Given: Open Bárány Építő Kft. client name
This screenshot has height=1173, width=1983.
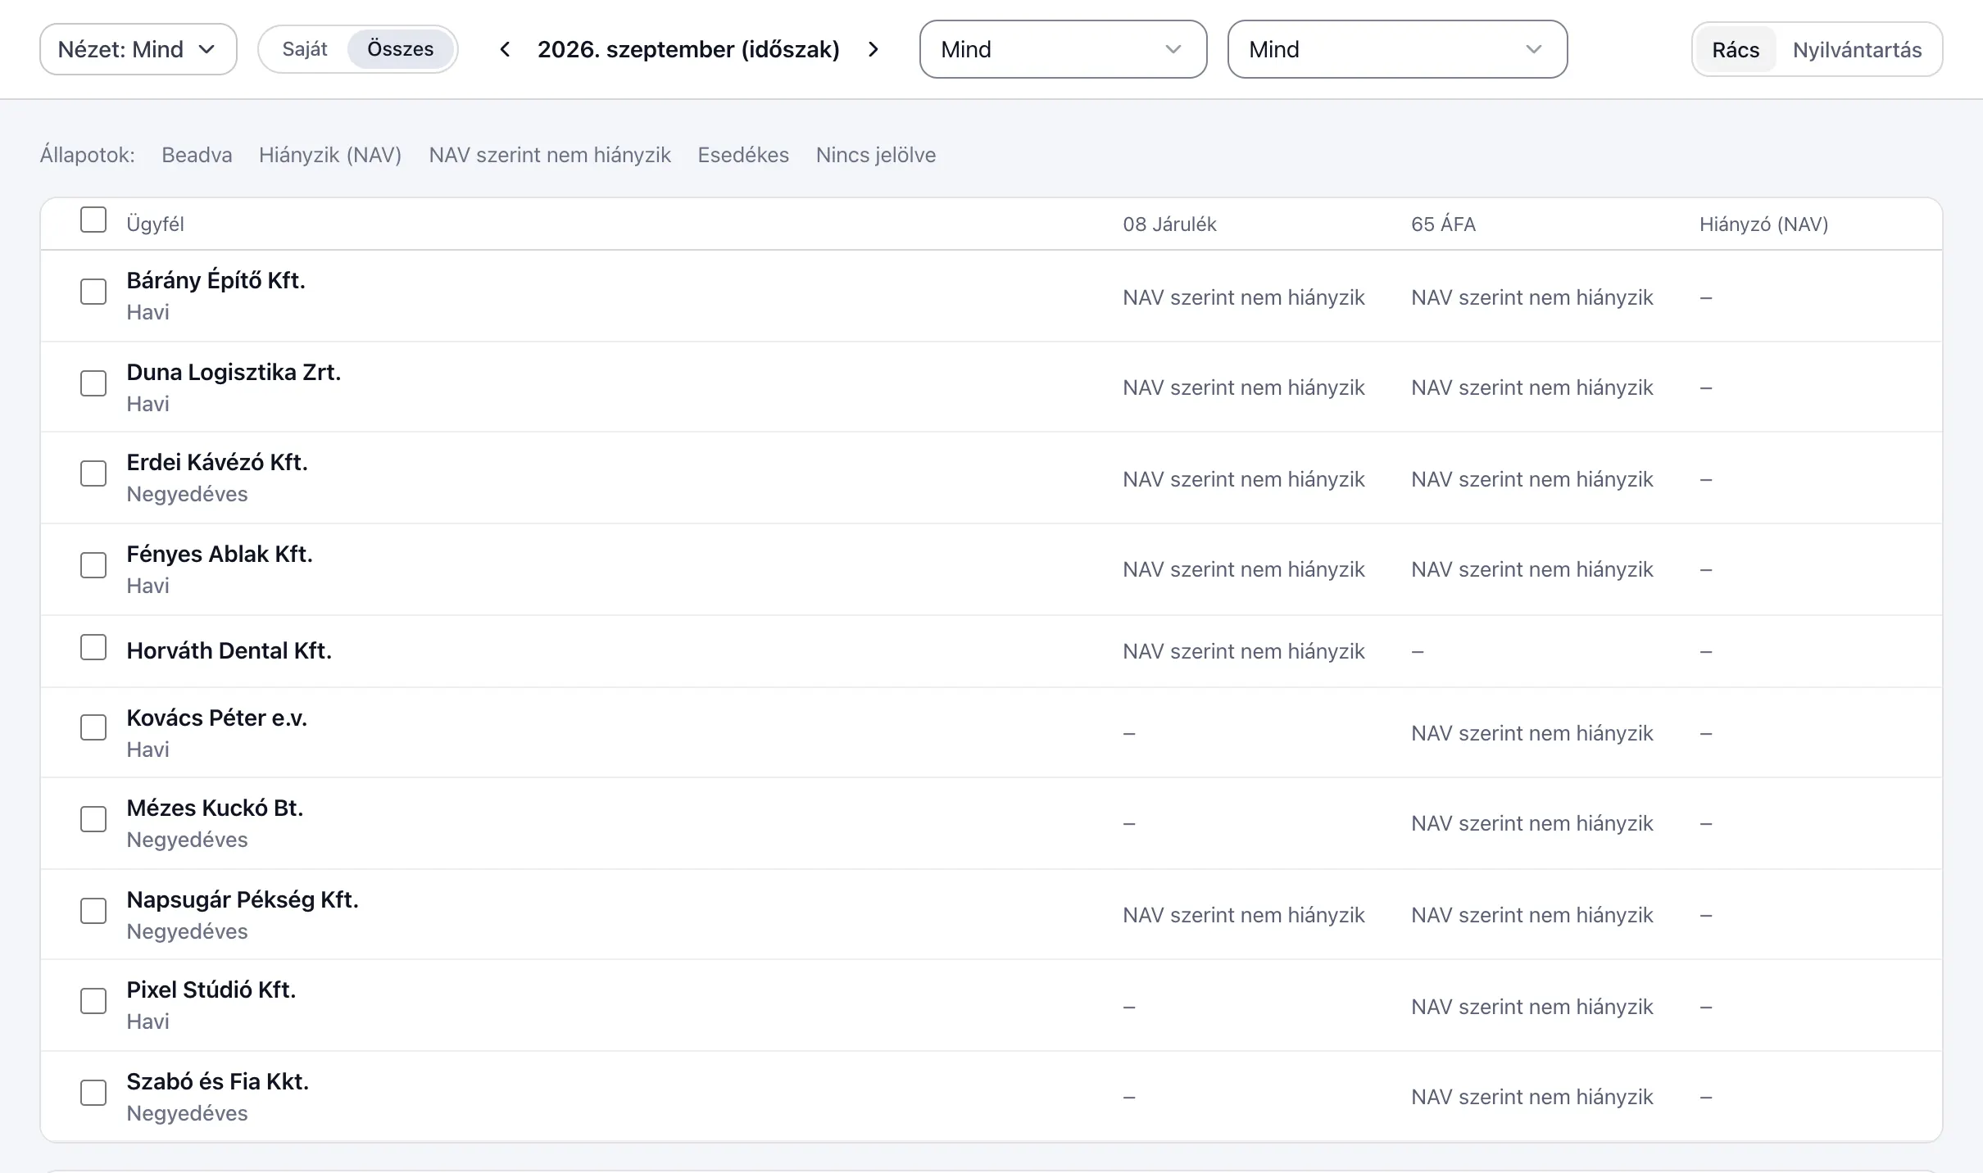Looking at the screenshot, I should [216, 280].
